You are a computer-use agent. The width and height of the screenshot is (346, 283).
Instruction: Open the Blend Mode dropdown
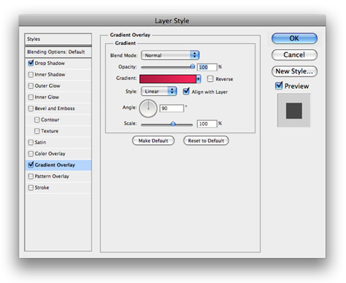(170, 55)
